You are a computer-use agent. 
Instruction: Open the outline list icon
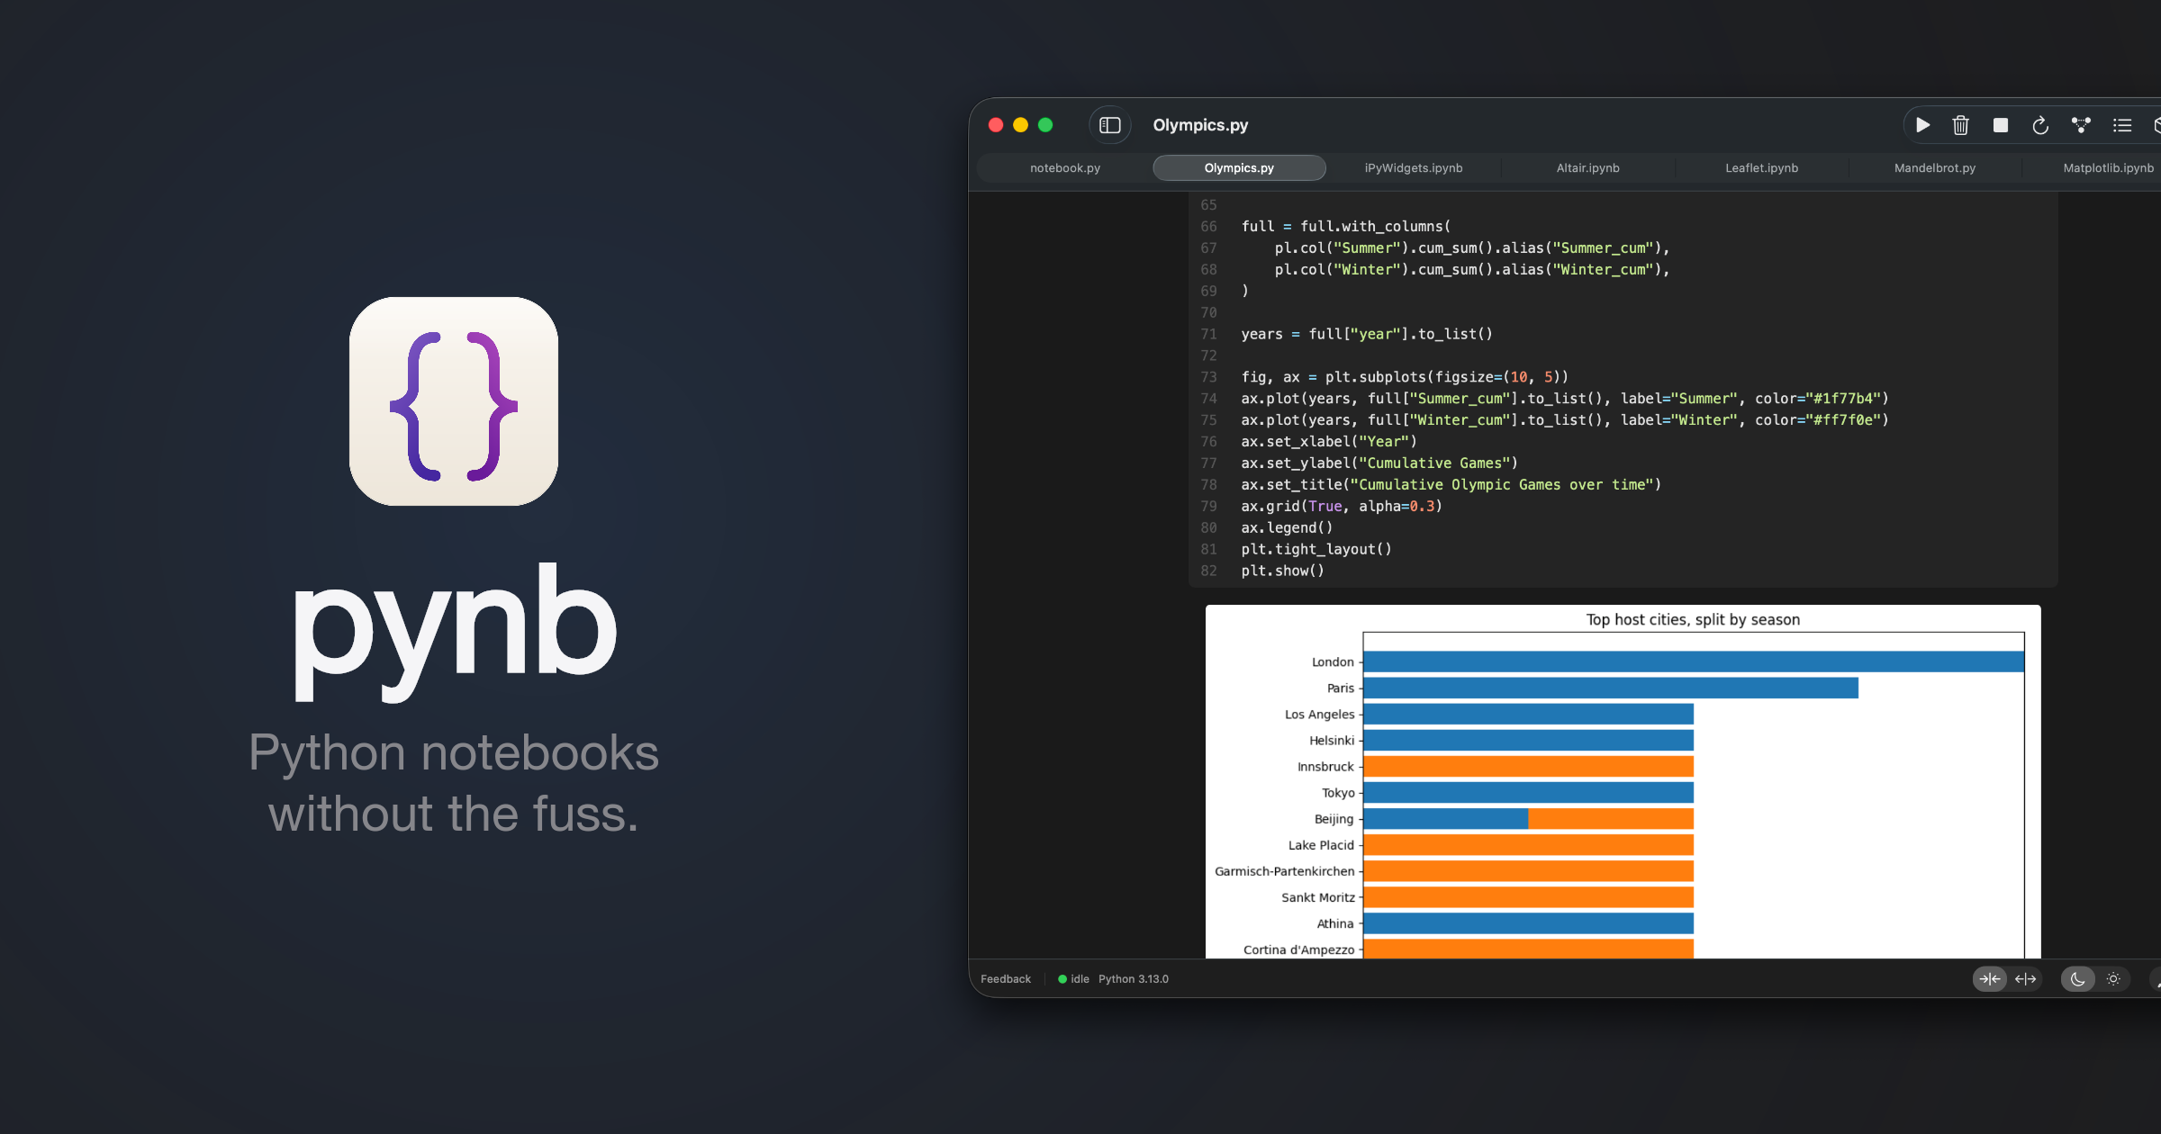click(x=2122, y=125)
